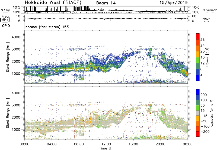The image size is (217, 150).
Task: Click the "Freq. [MHz]" axis label
Action: point(5,18)
